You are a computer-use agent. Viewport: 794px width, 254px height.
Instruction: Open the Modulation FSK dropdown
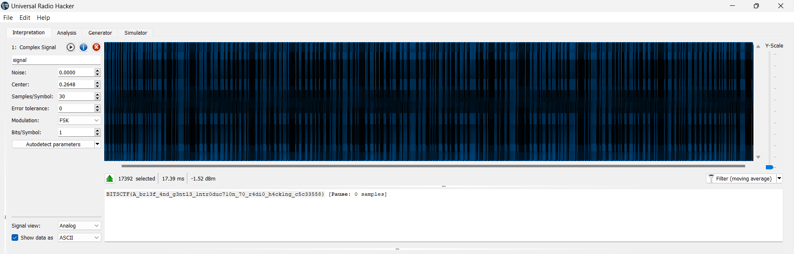(79, 120)
